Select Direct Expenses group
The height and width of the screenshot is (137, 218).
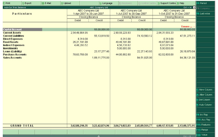(x=99, y=39)
